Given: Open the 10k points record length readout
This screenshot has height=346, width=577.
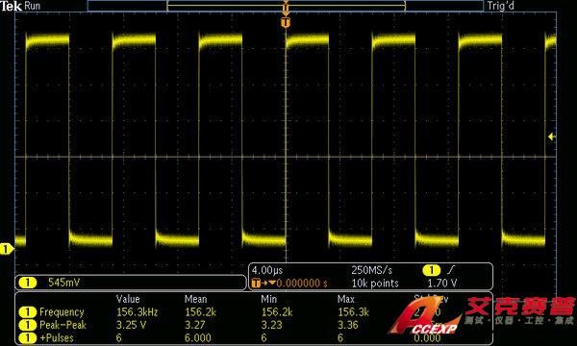Looking at the screenshot, I should coord(375,284).
